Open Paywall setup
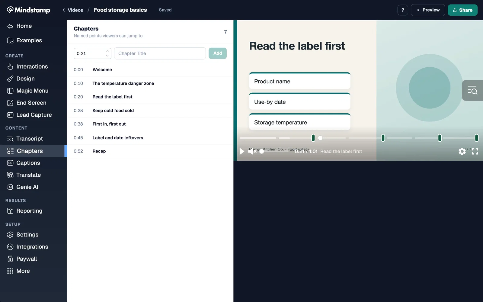 (33, 259)
